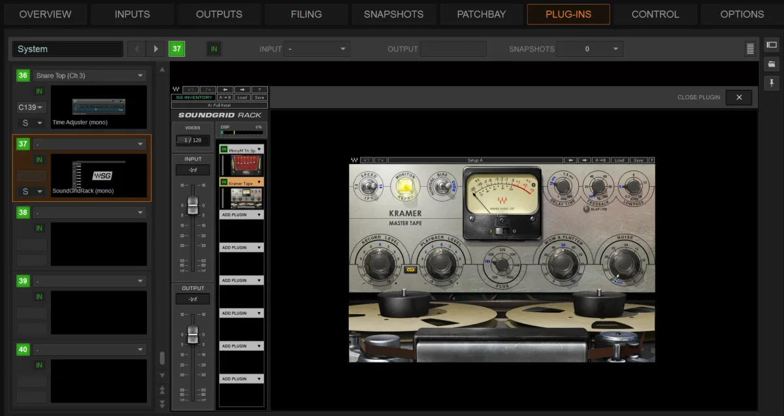Click CLOSE PLUGIN X button
The height and width of the screenshot is (416, 784).
[739, 97]
